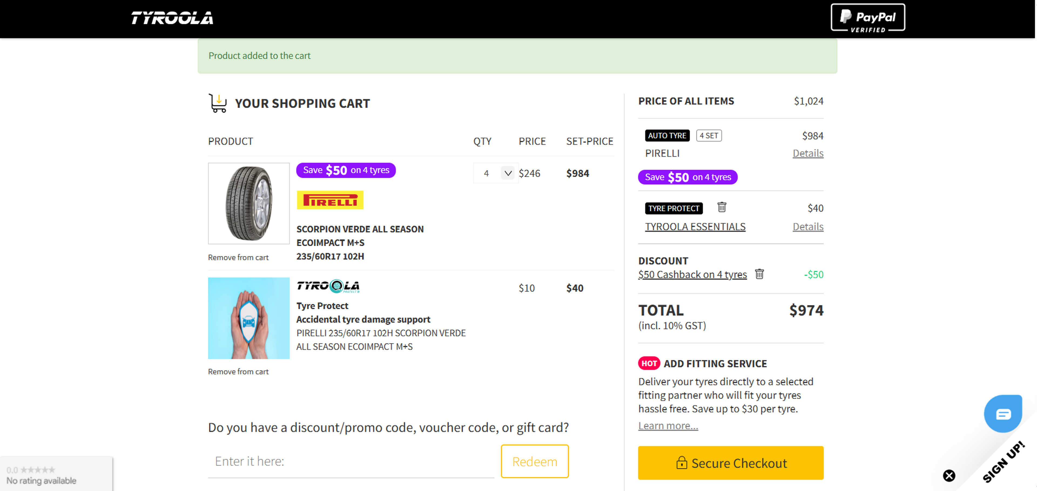Click the Redeem button
1037x491 pixels.
[535, 461]
